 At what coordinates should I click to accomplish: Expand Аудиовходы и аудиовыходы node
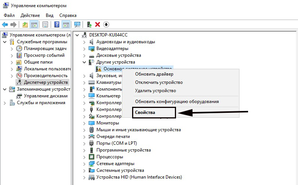point(84,42)
